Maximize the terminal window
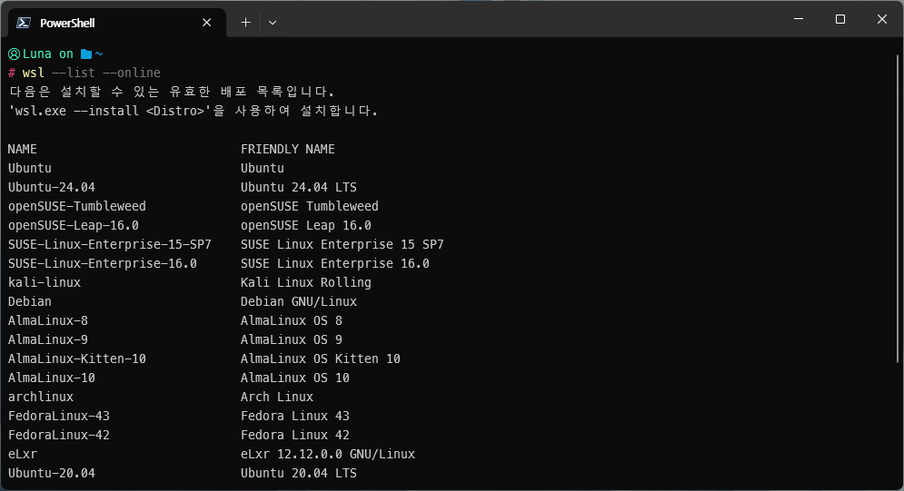 [x=840, y=19]
